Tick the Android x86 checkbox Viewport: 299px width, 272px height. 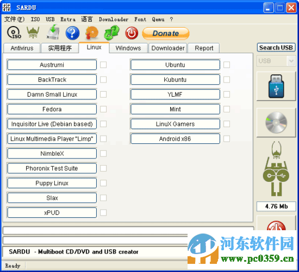(227, 138)
